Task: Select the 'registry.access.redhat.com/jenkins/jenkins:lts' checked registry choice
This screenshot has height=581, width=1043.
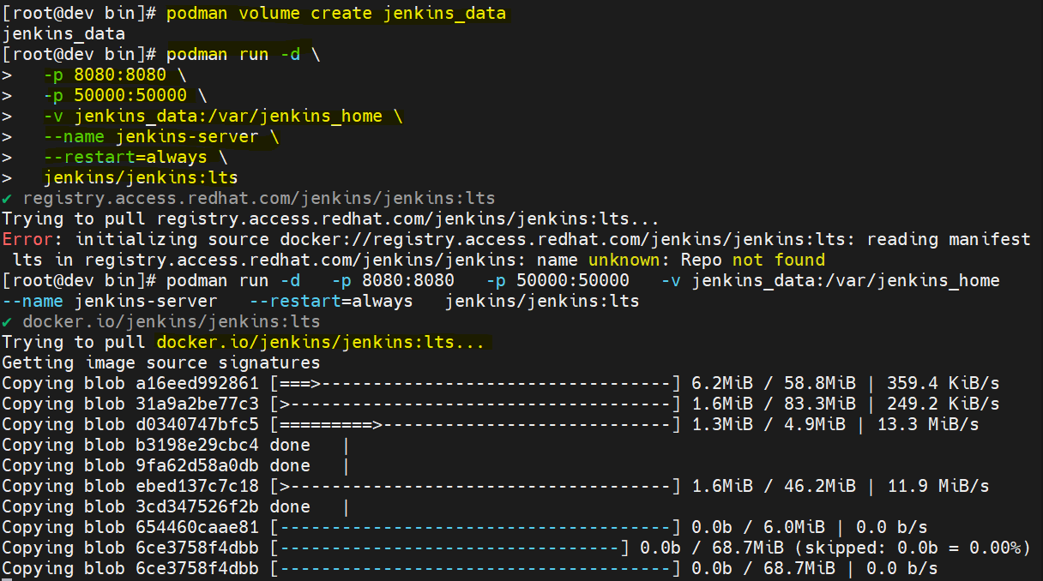Action: pyautogui.click(x=259, y=198)
